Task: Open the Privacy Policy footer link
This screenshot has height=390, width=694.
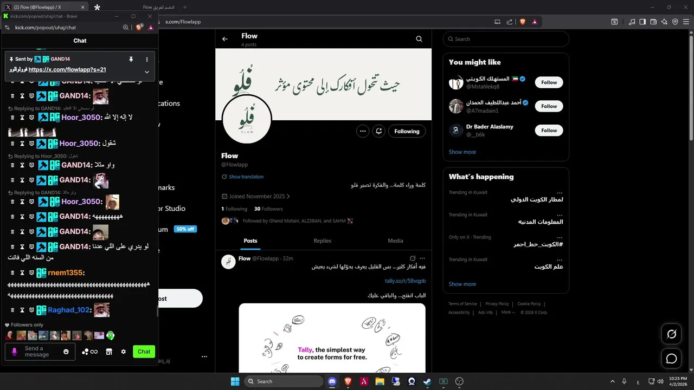Action: click(497, 304)
